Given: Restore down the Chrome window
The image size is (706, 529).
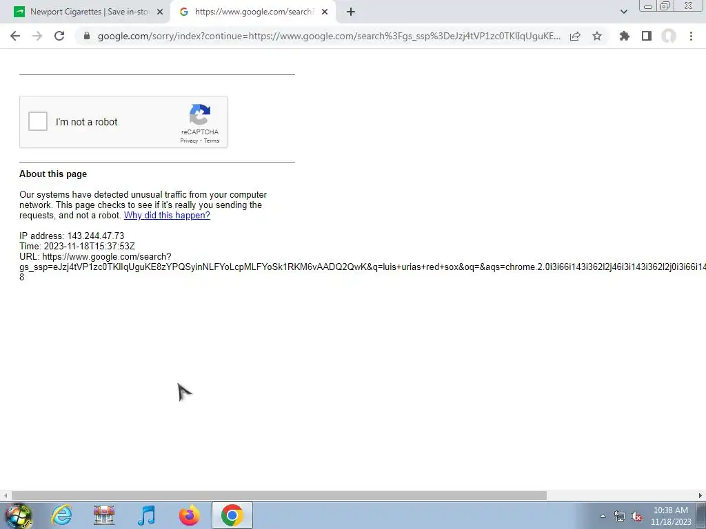Looking at the screenshot, I should pyautogui.click(x=665, y=6).
